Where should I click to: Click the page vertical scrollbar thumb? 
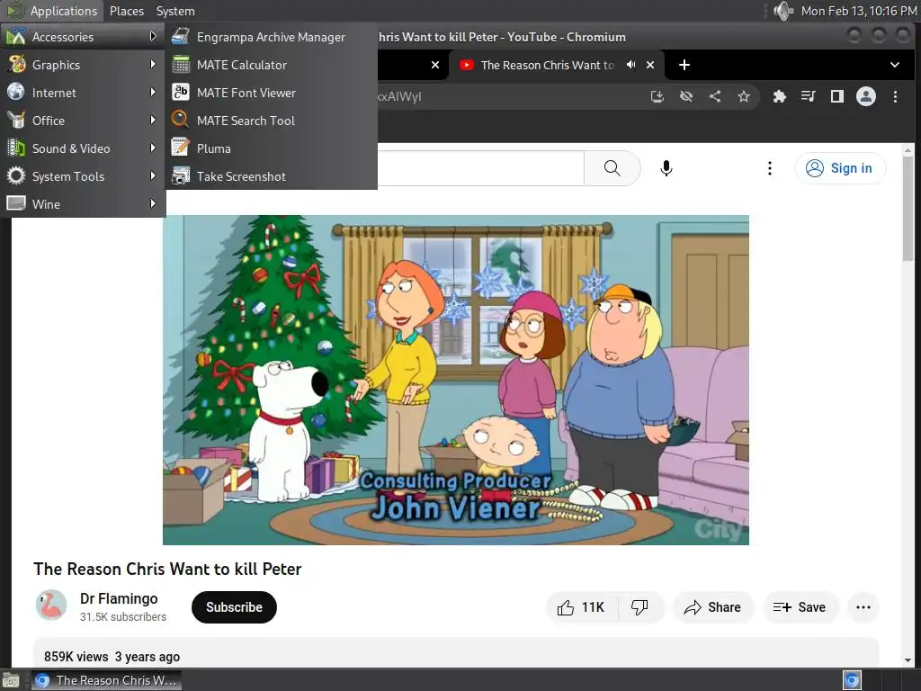pyautogui.click(x=908, y=209)
